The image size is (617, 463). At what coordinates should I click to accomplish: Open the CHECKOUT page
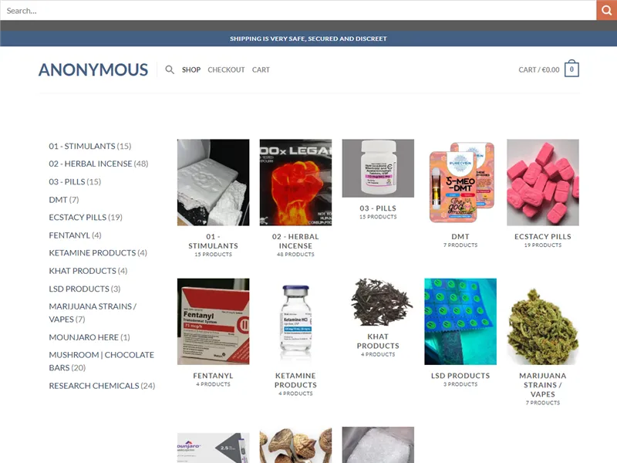click(226, 69)
